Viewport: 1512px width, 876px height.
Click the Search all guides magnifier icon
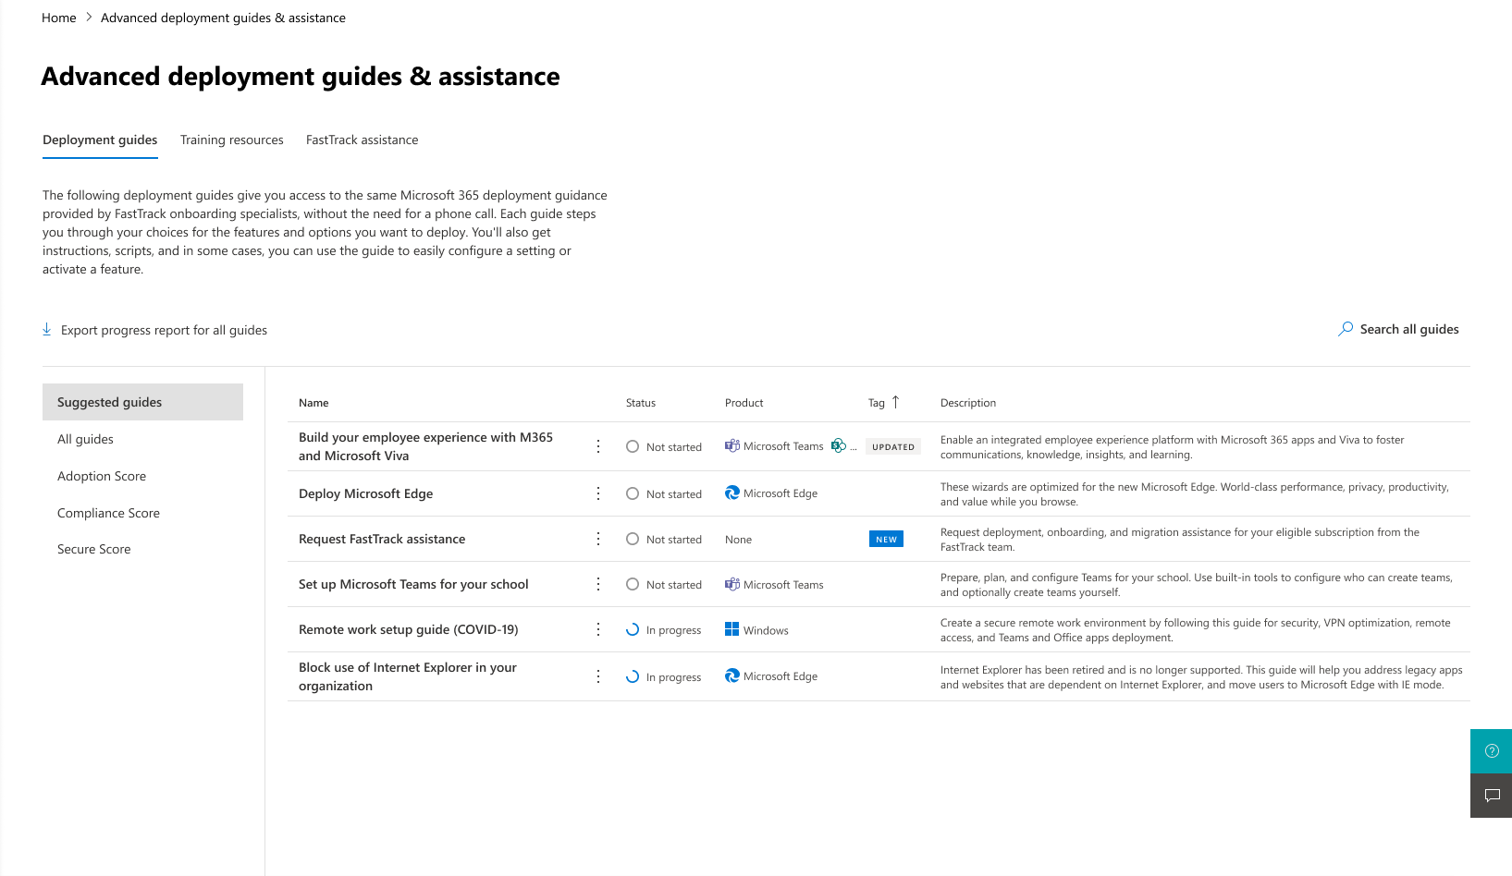click(x=1346, y=329)
